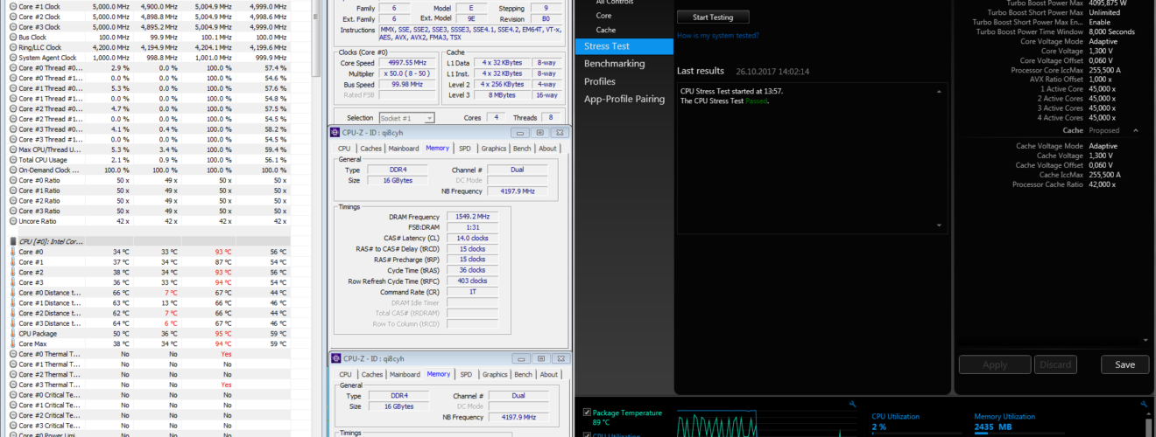Click the Uncore Ratio sensor icon

pos(13,221)
